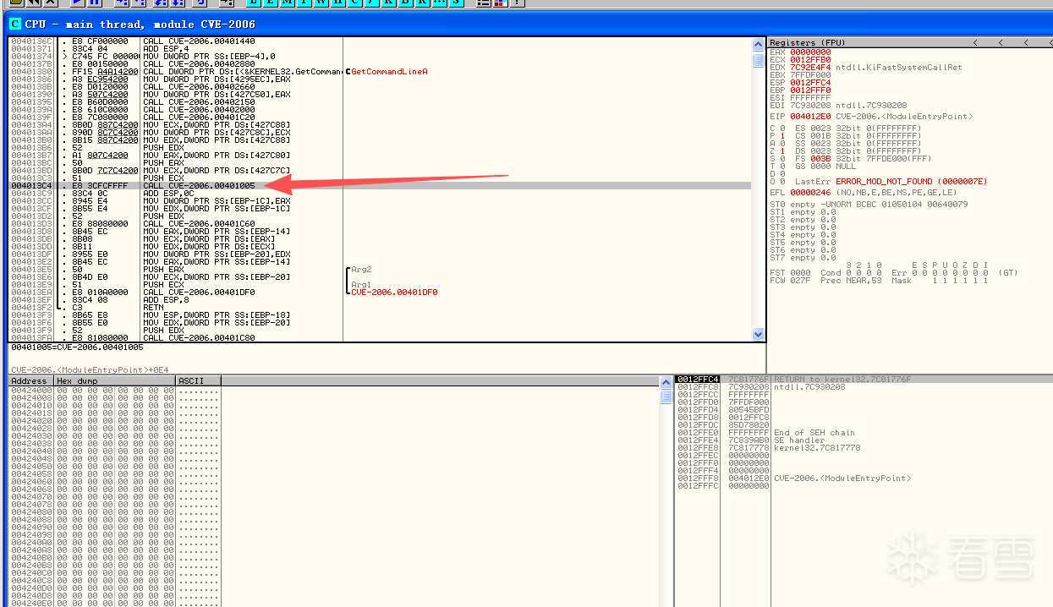Screen dimensions: 1053x607
Task: Select the Z flag value 1
Action: click(x=782, y=151)
